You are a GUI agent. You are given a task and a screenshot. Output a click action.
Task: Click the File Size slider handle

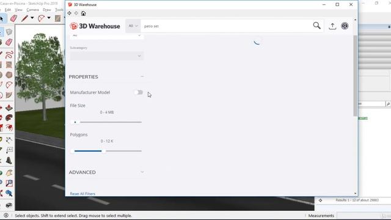pyautogui.click(x=75, y=122)
